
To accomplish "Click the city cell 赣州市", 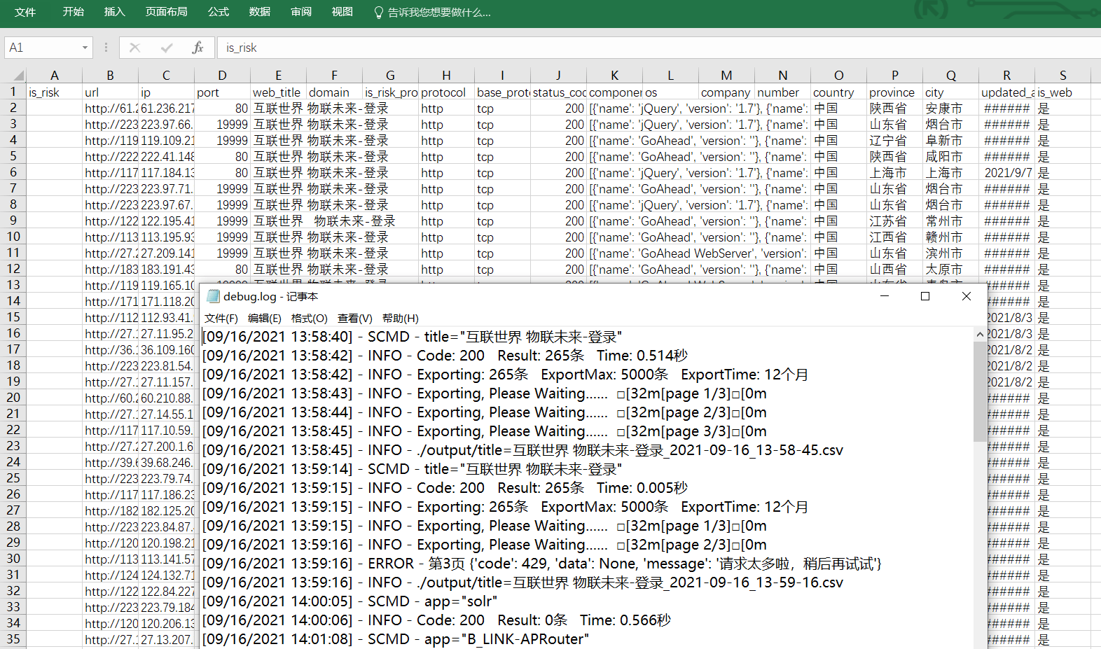I will pyautogui.click(x=950, y=237).
